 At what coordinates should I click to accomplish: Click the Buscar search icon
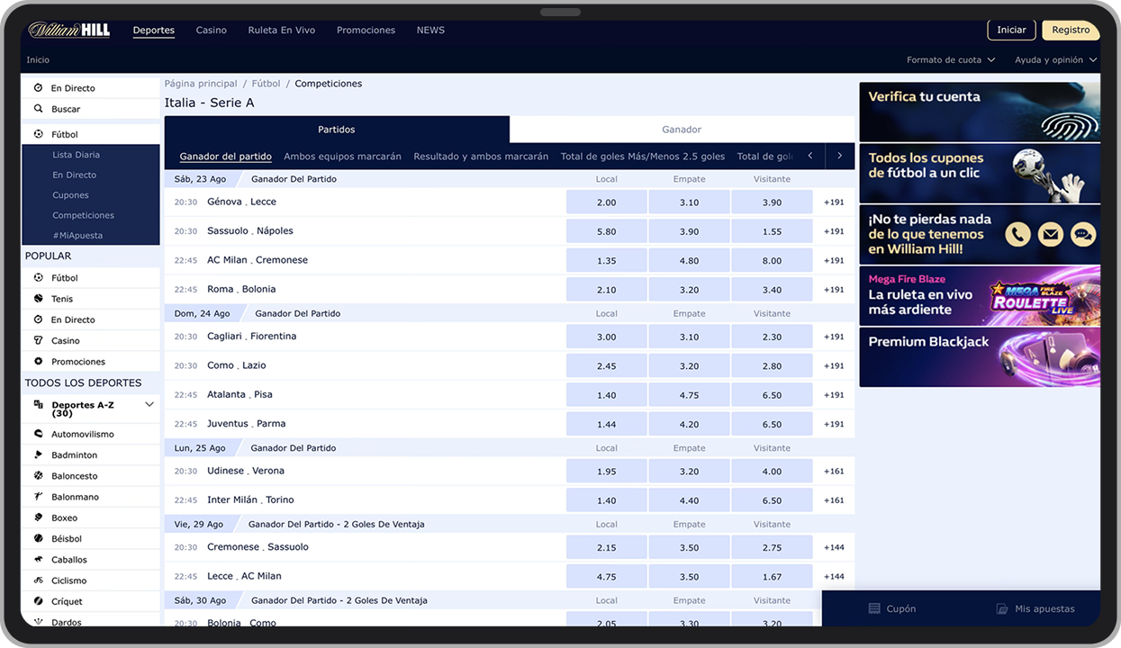[x=38, y=109]
